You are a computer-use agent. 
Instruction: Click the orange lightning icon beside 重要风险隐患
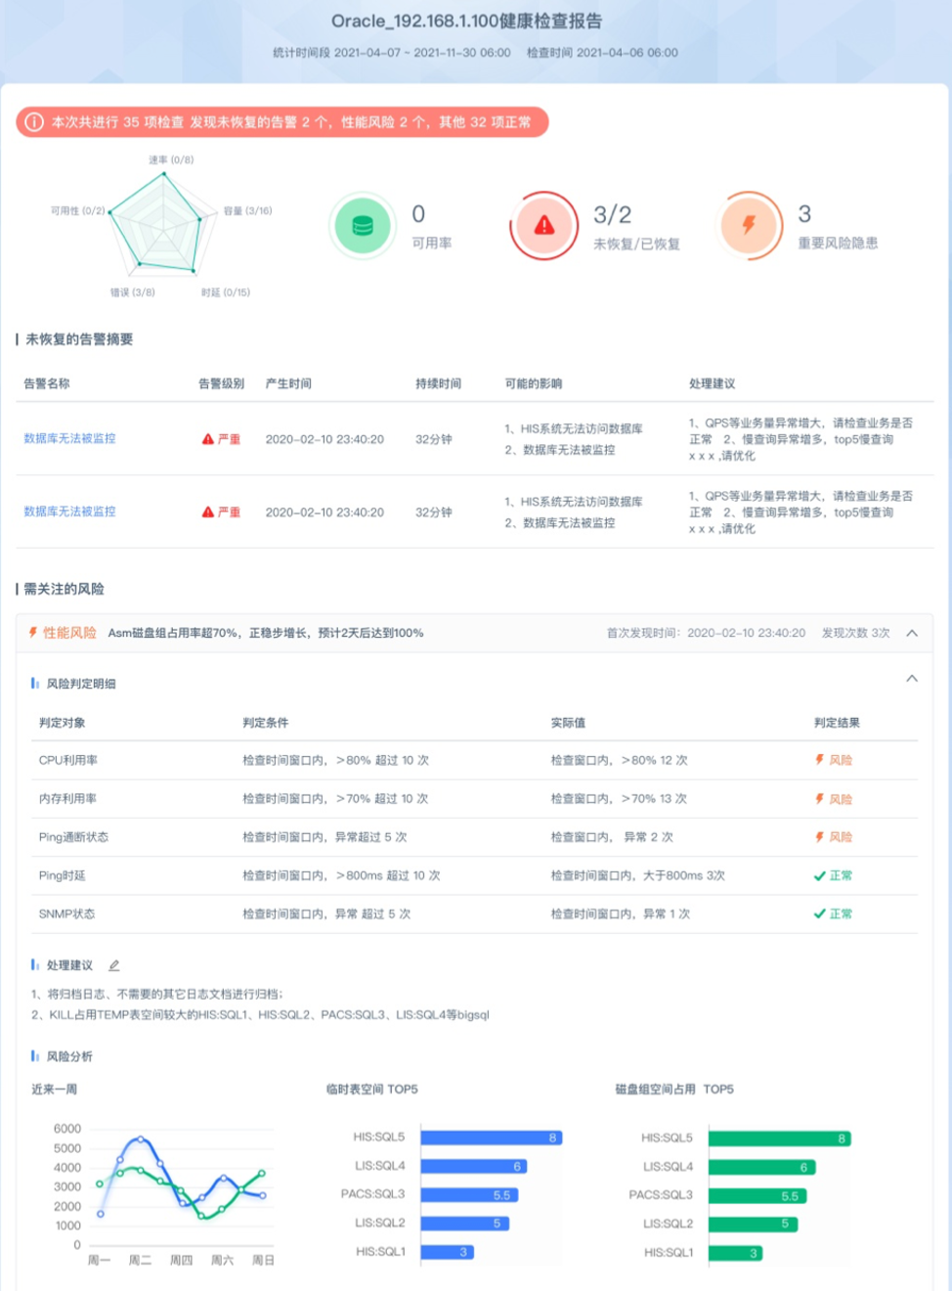point(748,224)
